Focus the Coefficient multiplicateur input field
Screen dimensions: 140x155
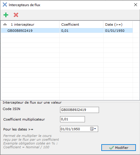72,119
